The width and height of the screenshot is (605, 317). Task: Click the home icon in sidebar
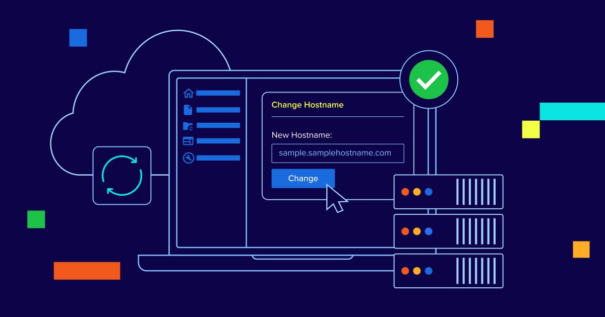click(x=189, y=93)
